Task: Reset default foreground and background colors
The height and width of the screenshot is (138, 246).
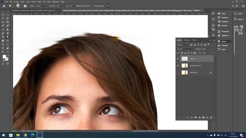Action: [x=3, y=60]
